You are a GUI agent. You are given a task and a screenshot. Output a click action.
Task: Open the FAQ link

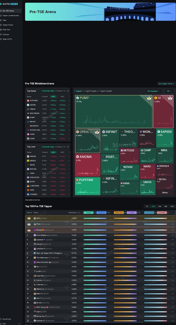pyautogui.click(x=11, y=323)
